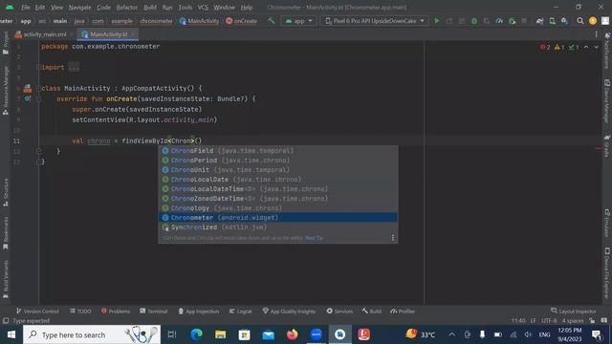Open the Emulator right side panel
Screen dimensions: 612x344
607,223
